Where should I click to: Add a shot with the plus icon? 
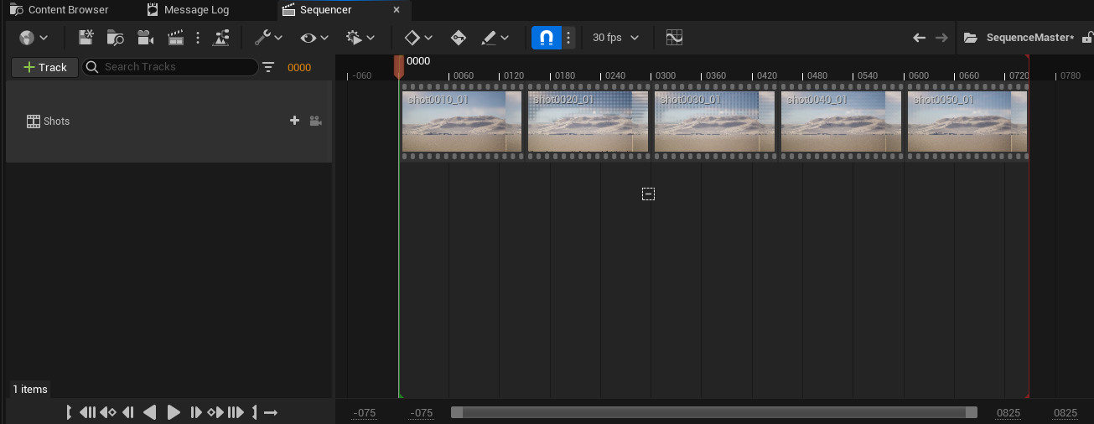[x=294, y=121]
